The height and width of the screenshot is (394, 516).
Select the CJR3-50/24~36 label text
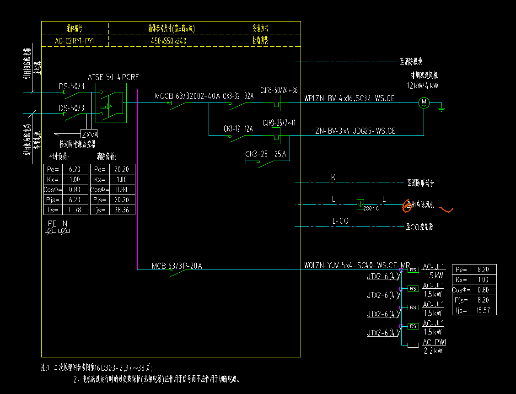point(279,90)
